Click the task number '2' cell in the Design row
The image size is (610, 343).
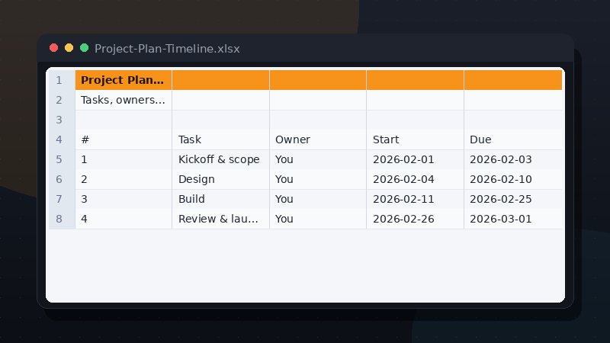[x=124, y=179]
